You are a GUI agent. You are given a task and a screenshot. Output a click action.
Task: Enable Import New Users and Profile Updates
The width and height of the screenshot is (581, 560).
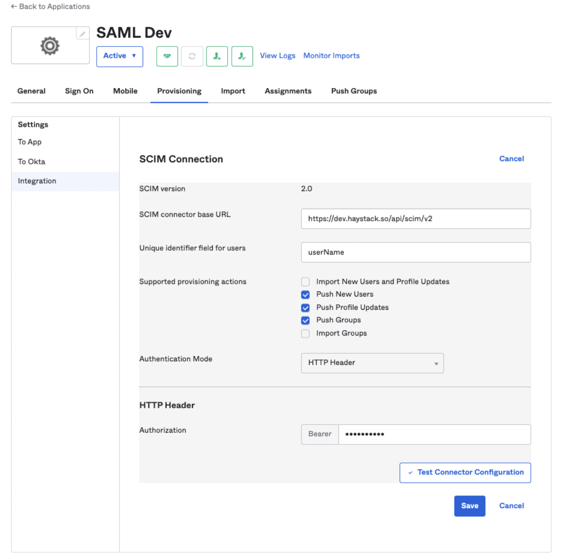pyautogui.click(x=305, y=282)
